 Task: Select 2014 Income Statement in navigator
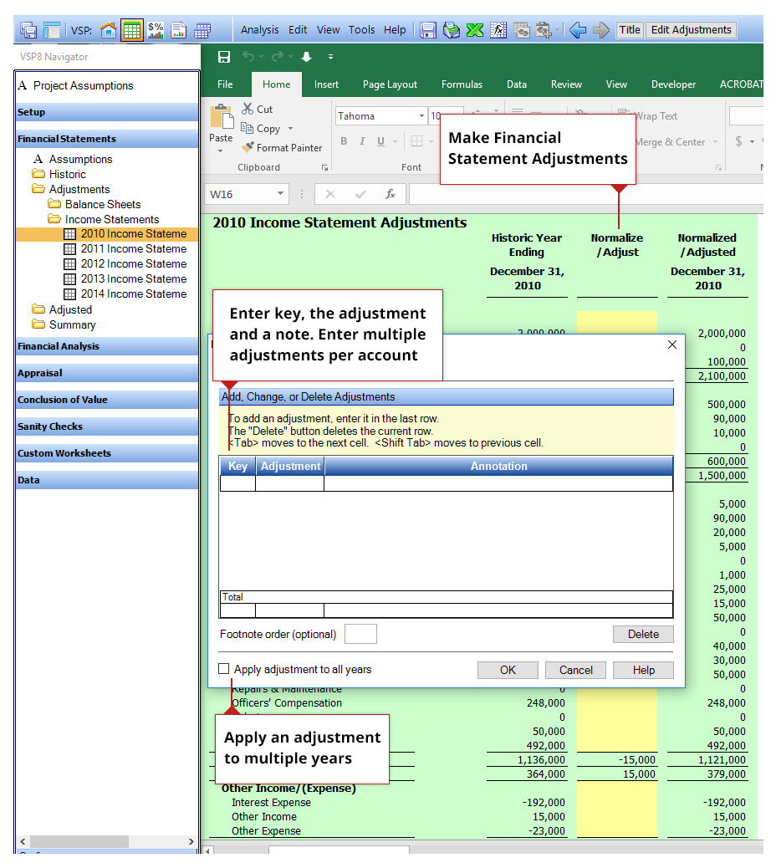125,294
